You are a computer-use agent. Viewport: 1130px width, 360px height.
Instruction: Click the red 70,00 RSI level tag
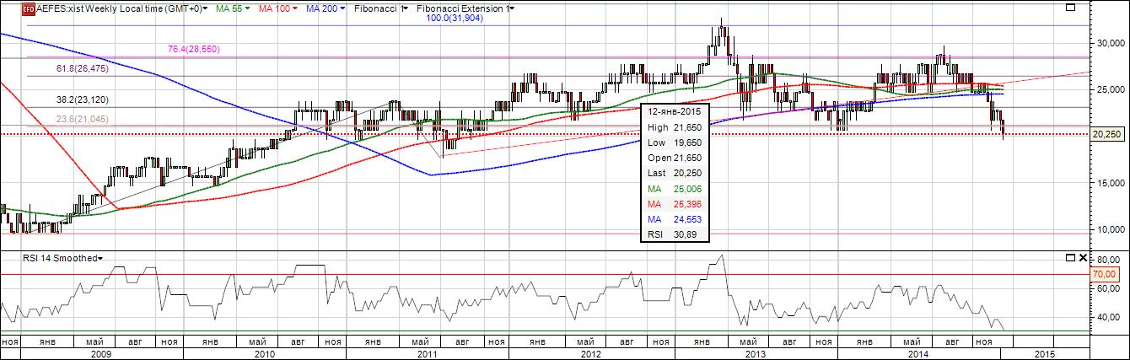[1105, 274]
